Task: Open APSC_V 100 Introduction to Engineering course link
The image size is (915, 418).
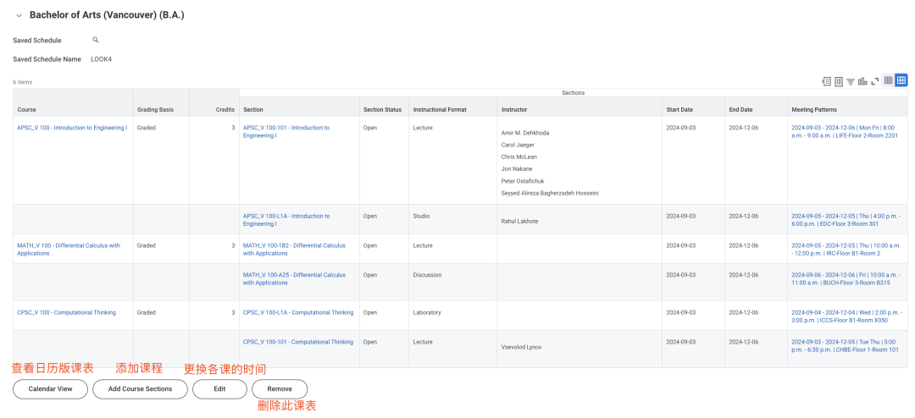Action: tap(72, 128)
